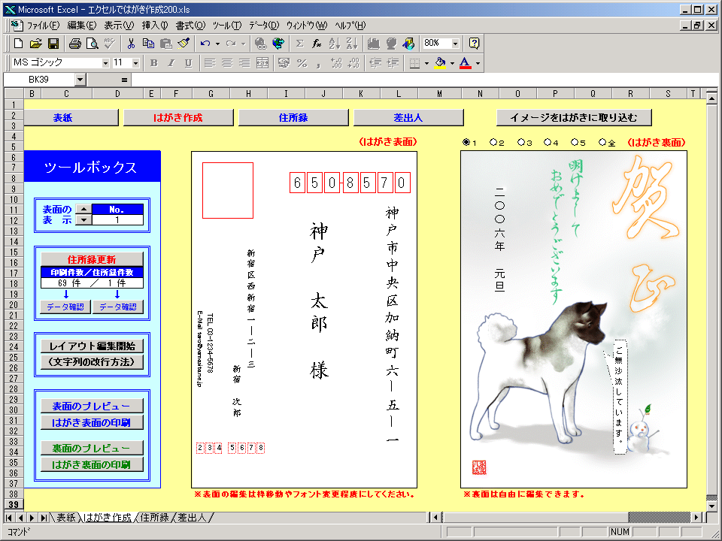Click the Open folder icon
The width and height of the screenshot is (722, 541).
(x=36, y=44)
